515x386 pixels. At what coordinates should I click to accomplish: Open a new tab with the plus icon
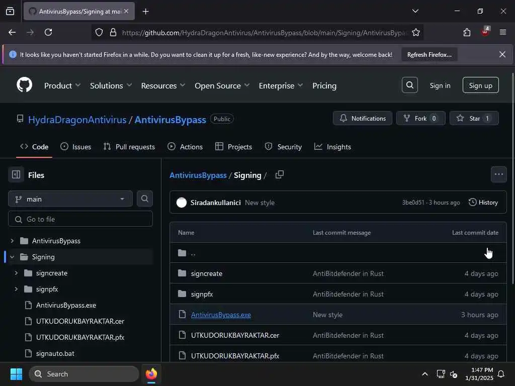coord(145,12)
